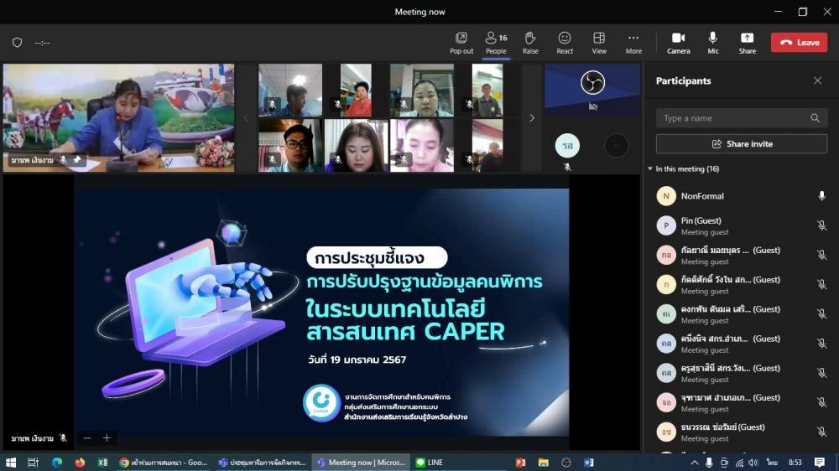Show previous page of video thumbnails
The height and width of the screenshot is (471, 839).
tap(246, 118)
